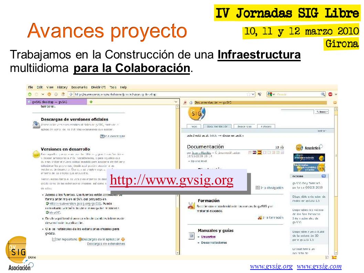Select the Spanish flag language icon

259,153
